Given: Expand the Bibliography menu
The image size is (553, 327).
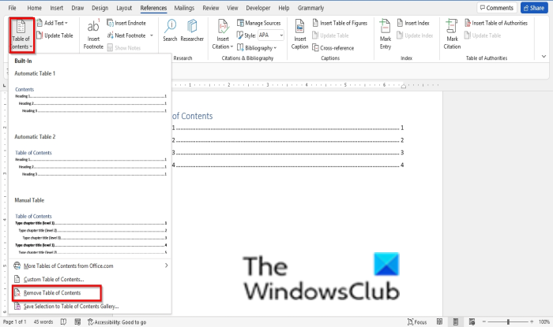Looking at the screenshot, I should click(x=257, y=48).
